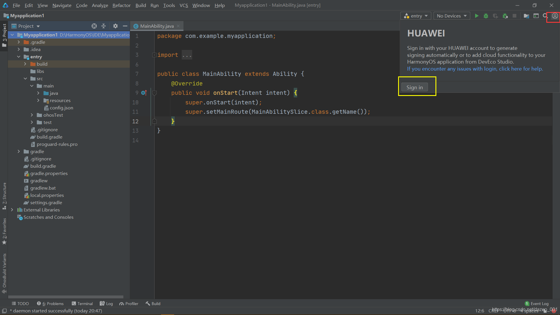This screenshot has width=560, height=315.
Task: Open the Project view selector dropdown
Action: [x=26, y=26]
